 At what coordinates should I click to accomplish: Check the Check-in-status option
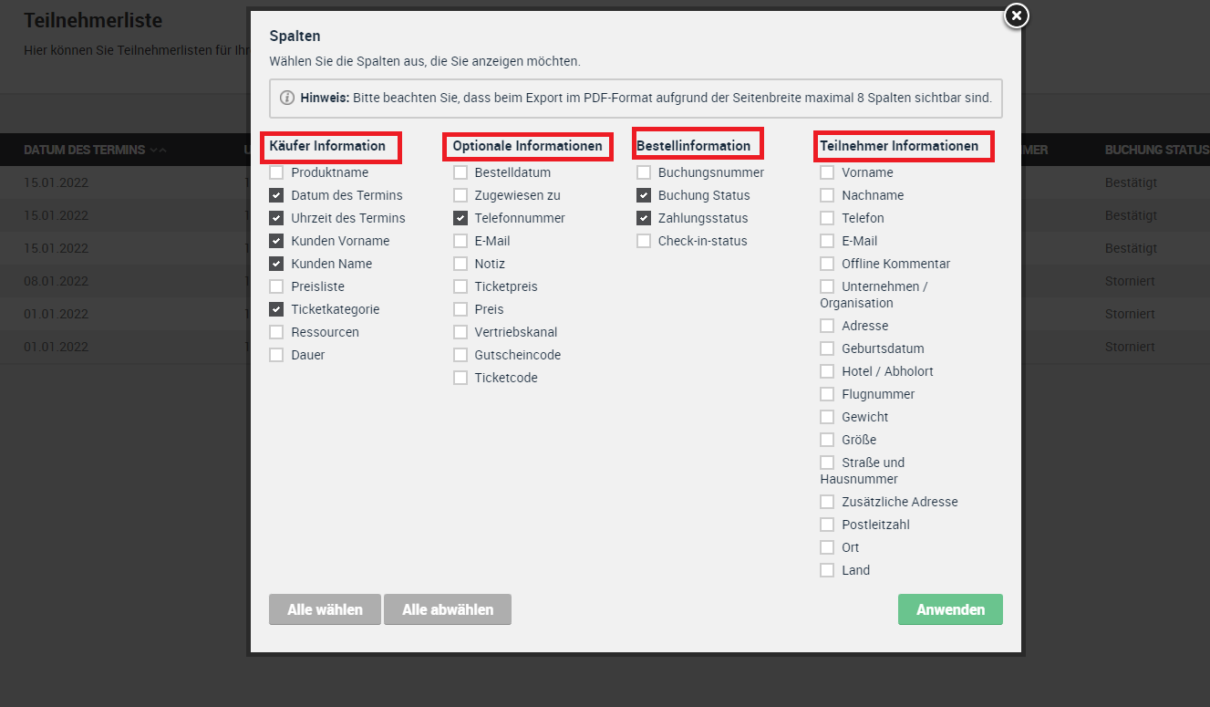coord(644,241)
